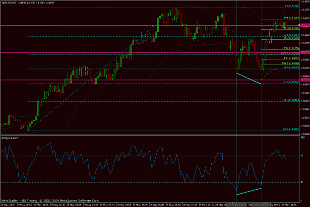Click the pink 1.6050 price level tag
This screenshot has height=207, width=310.
coord(305,80)
